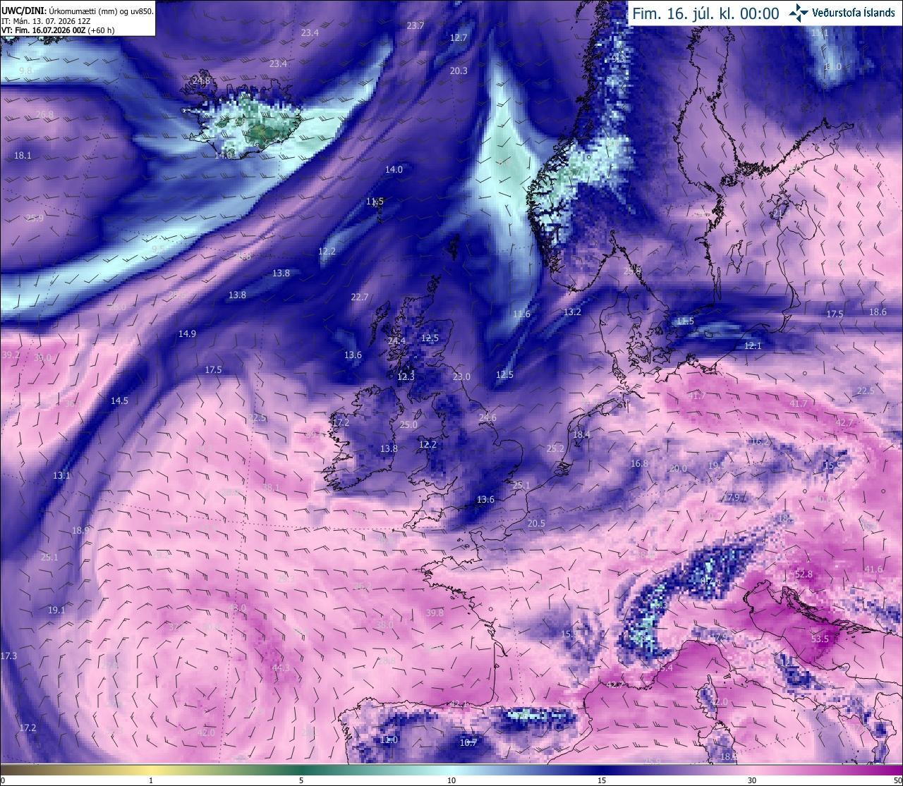Viewport: 903px width, 786px height.
Task: Click the 52.8 value near northern Italy
Action: click(x=804, y=575)
